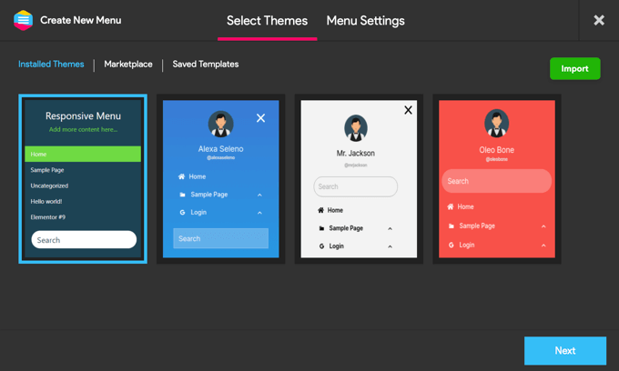Click the X icon in white theme preview
The image size is (619, 371).
point(408,110)
